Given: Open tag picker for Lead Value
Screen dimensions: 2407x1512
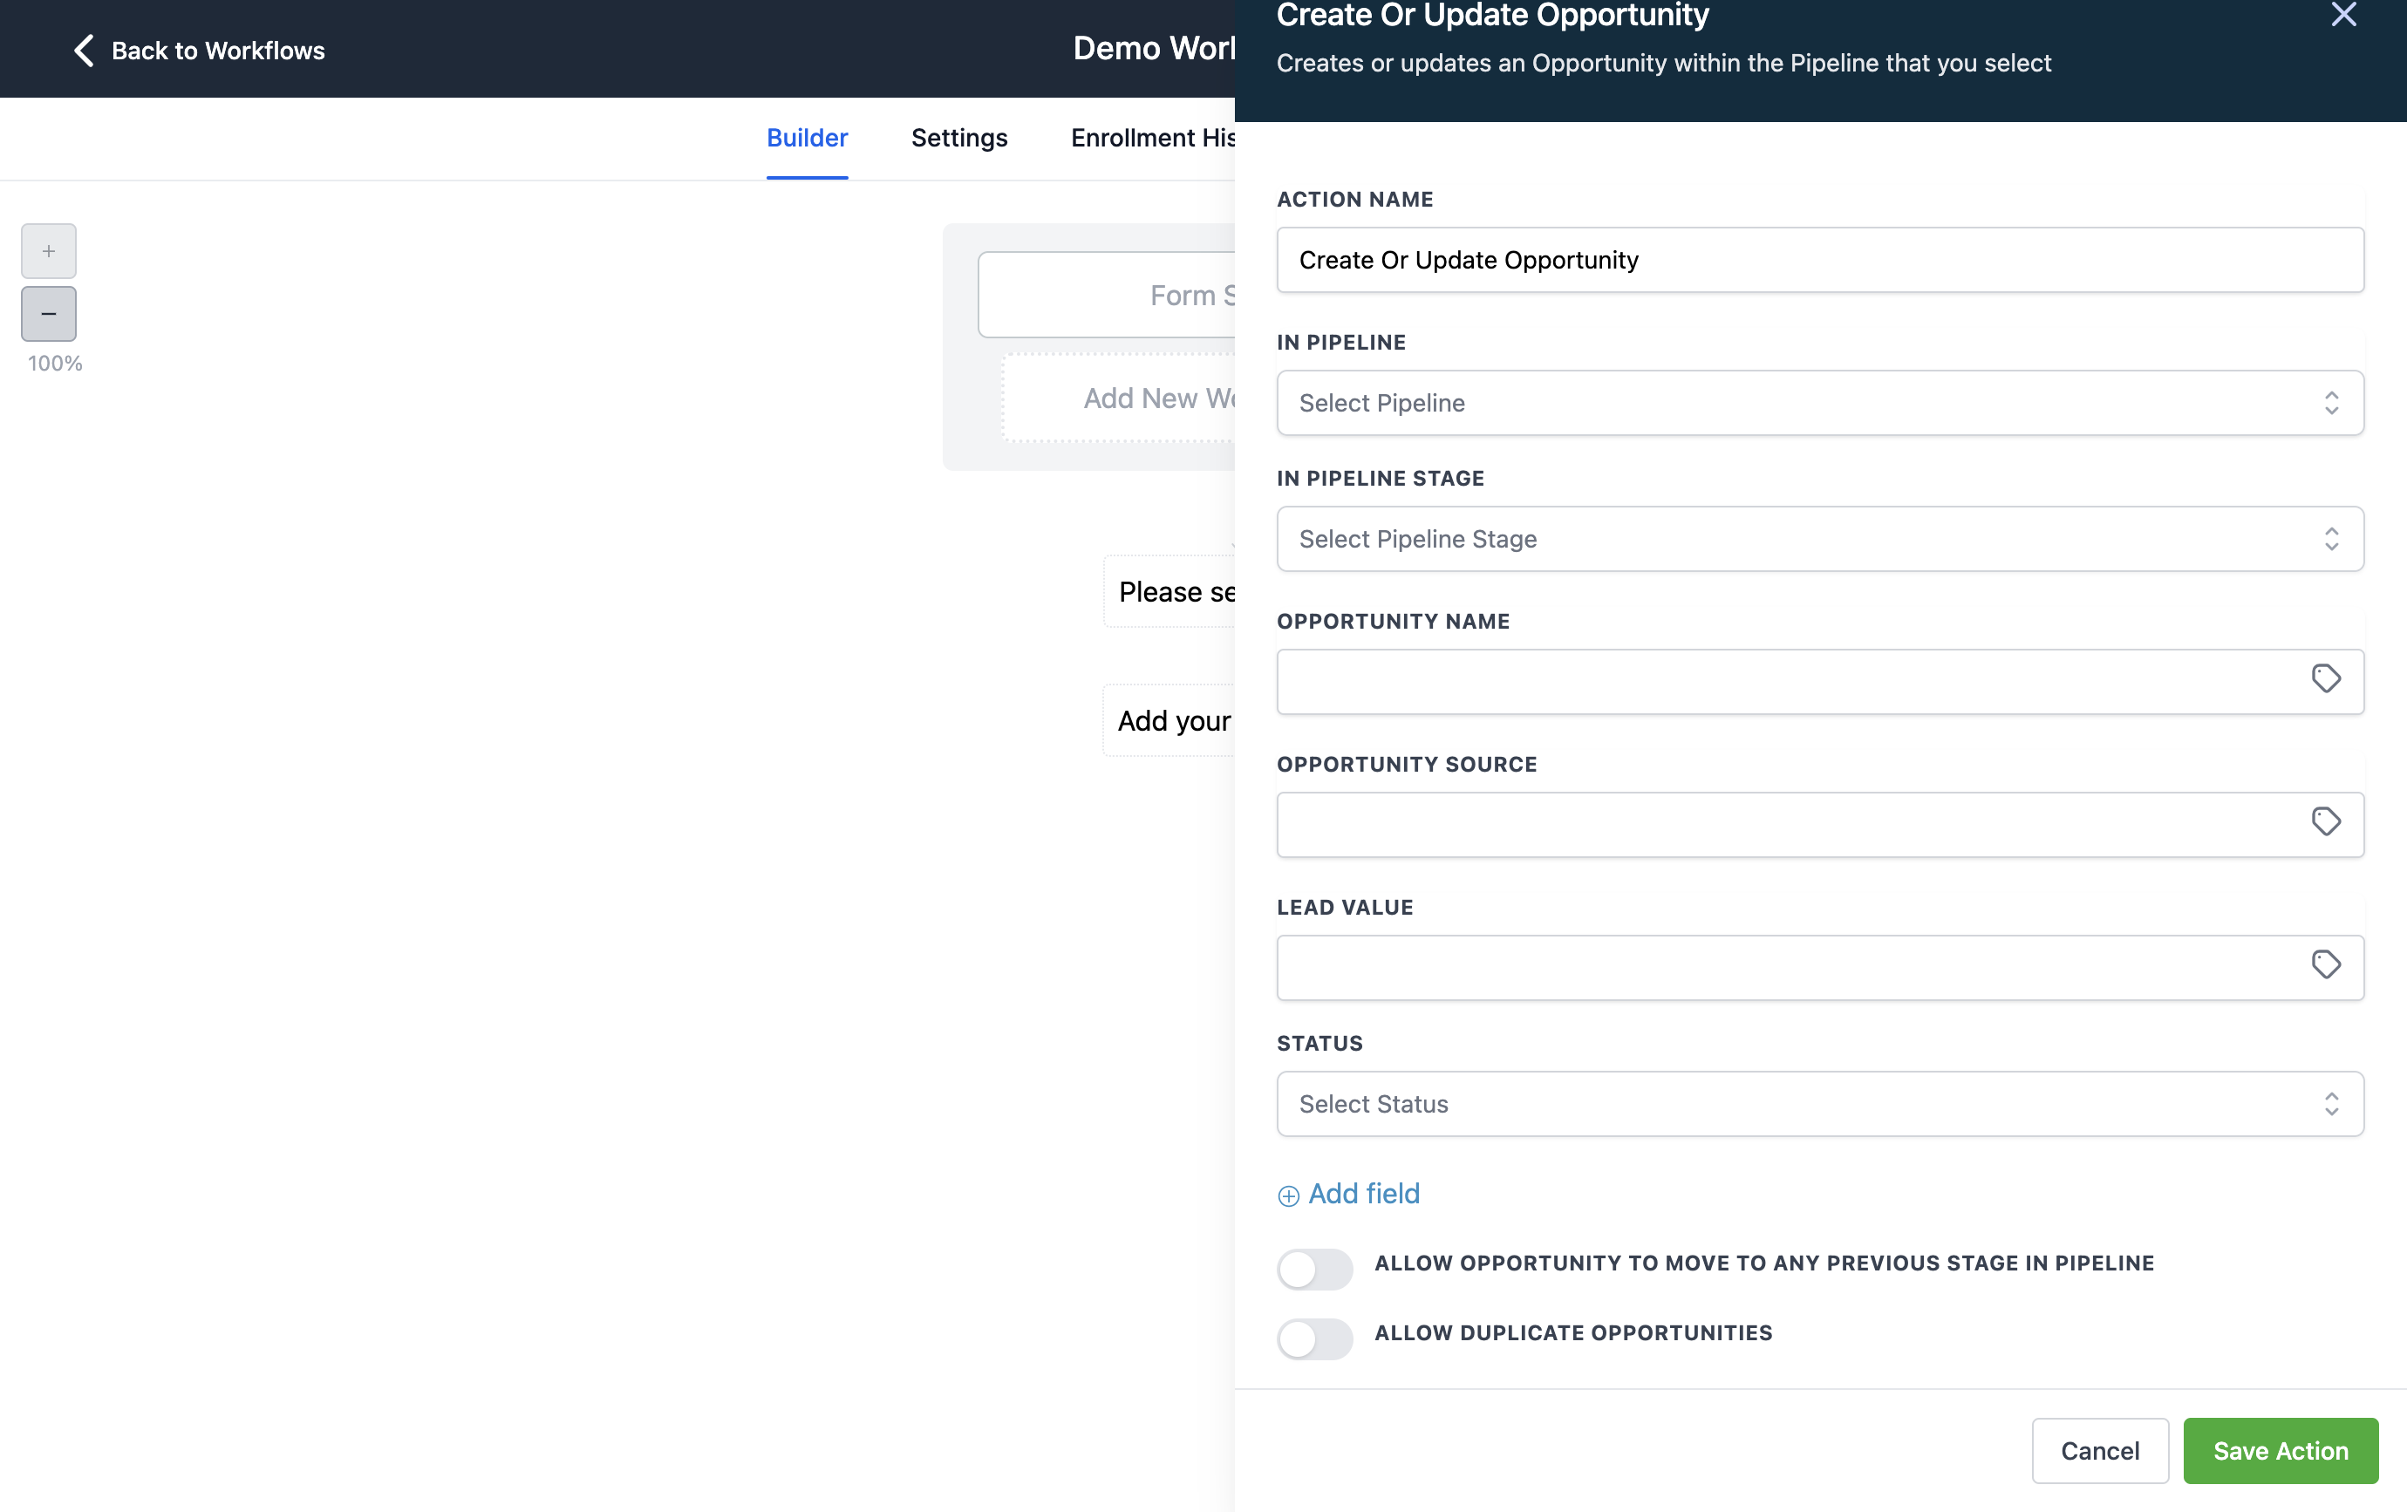Looking at the screenshot, I should pos(2325,965).
